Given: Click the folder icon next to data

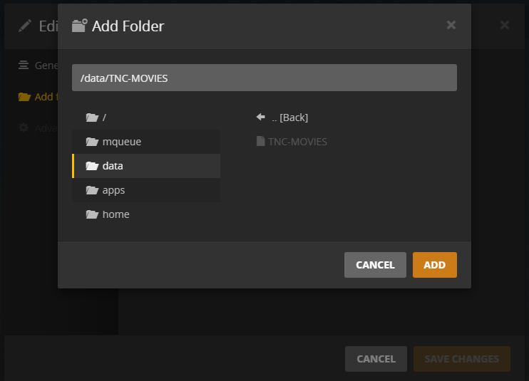Looking at the screenshot, I should click(x=92, y=166).
